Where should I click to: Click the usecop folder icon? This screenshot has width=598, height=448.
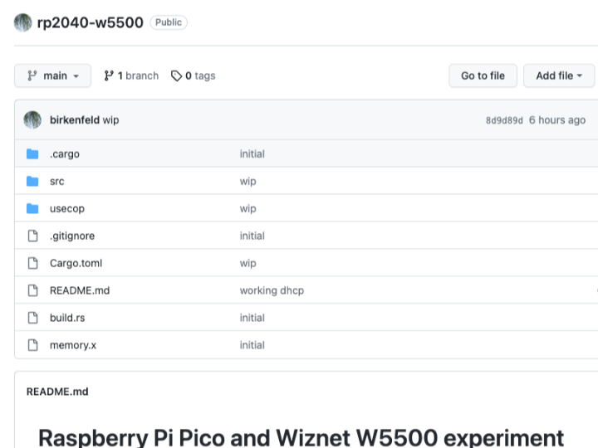tap(32, 209)
